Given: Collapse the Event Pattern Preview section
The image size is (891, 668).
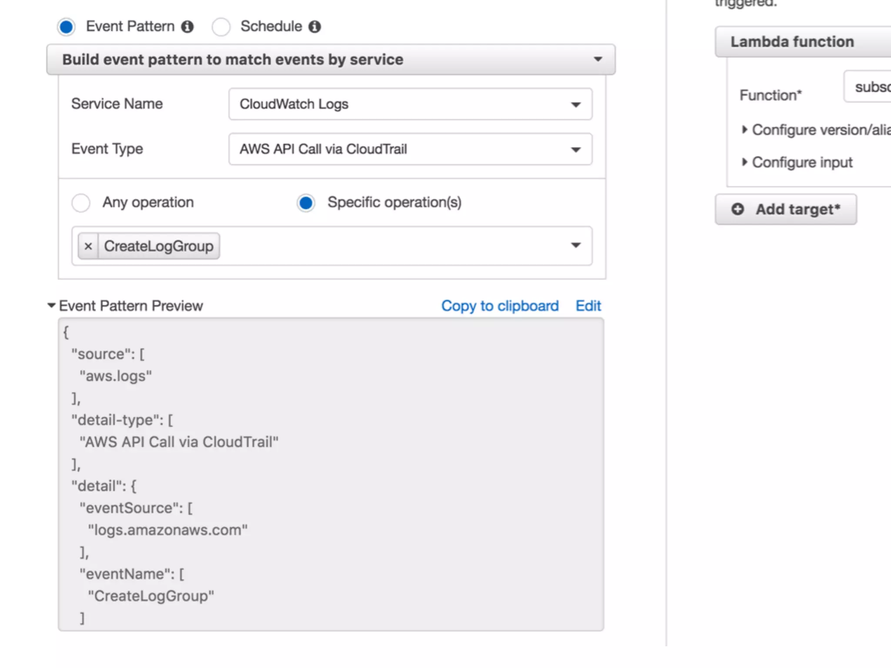Looking at the screenshot, I should (x=51, y=306).
